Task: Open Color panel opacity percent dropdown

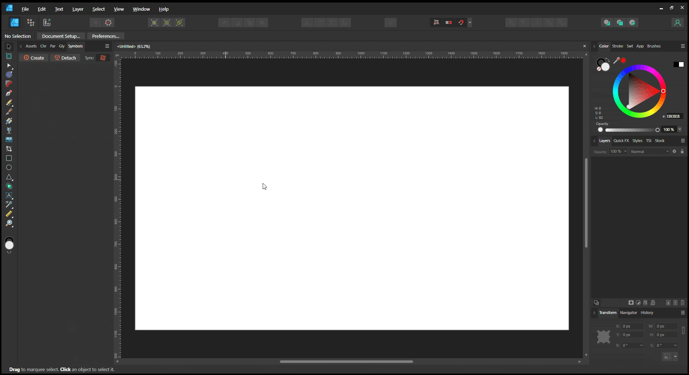Action: pyautogui.click(x=680, y=130)
